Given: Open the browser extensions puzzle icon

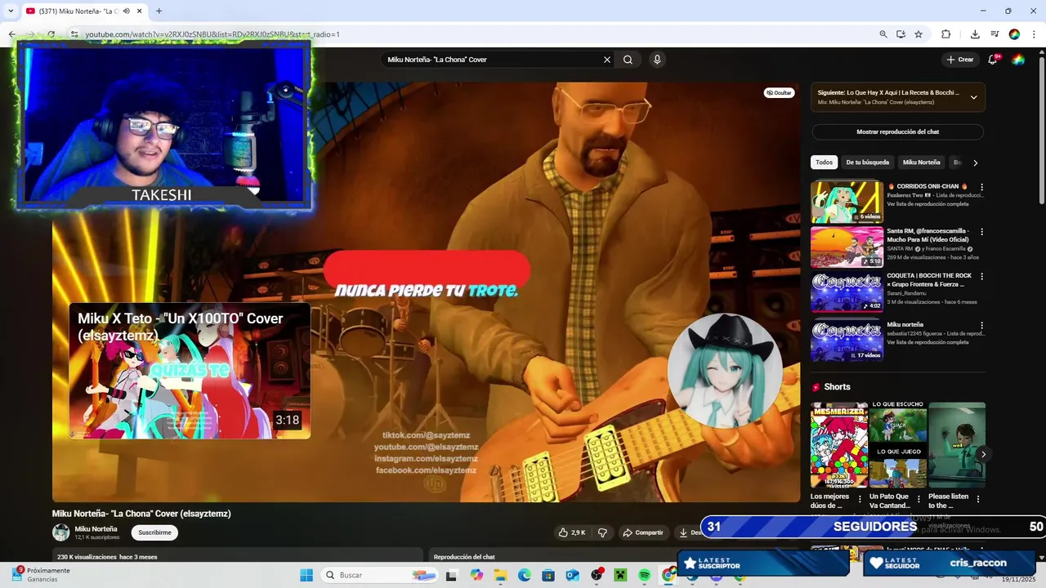Looking at the screenshot, I should point(946,34).
